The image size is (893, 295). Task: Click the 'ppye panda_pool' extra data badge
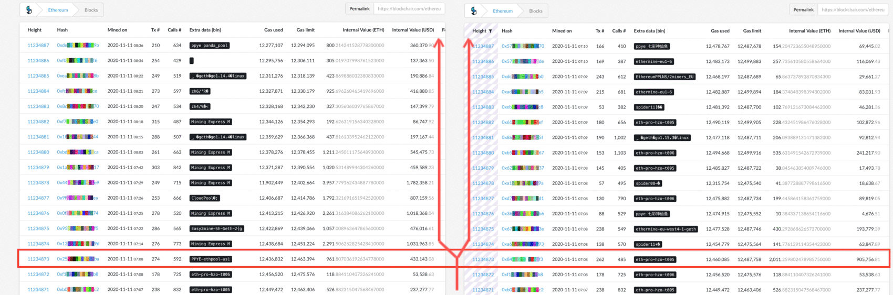click(x=210, y=46)
